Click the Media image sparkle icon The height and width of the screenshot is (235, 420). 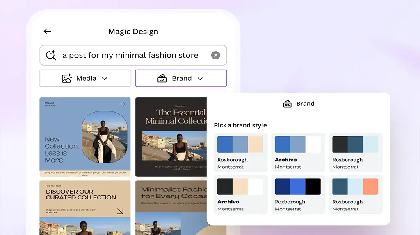click(x=67, y=78)
